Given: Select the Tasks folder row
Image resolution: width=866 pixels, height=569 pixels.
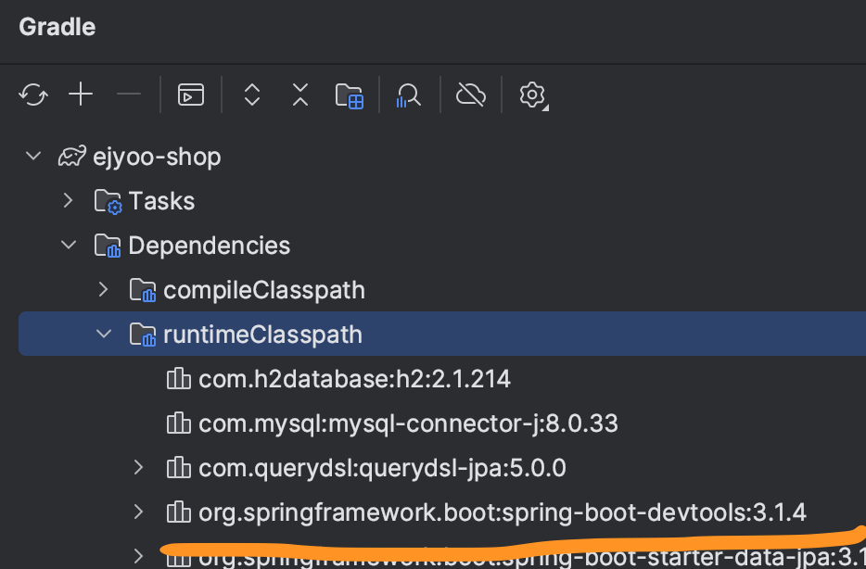Looking at the screenshot, I should tap(442, 201).
